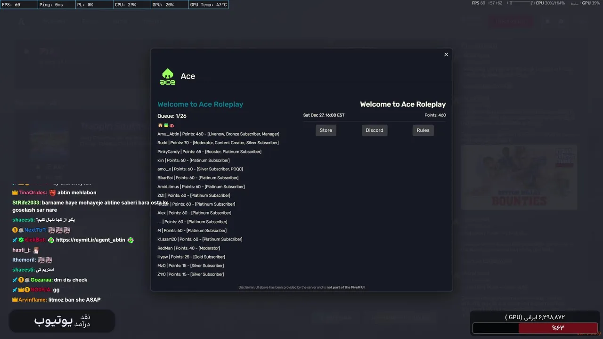Click the FiveM UI disclaimer text
603x339 pixels.
(301, 287)
